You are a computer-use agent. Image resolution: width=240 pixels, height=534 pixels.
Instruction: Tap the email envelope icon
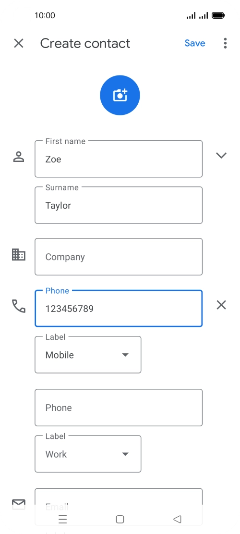click(19, 504)
